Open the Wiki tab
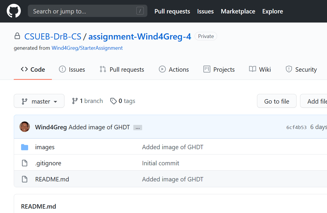 tap(260, 69)
